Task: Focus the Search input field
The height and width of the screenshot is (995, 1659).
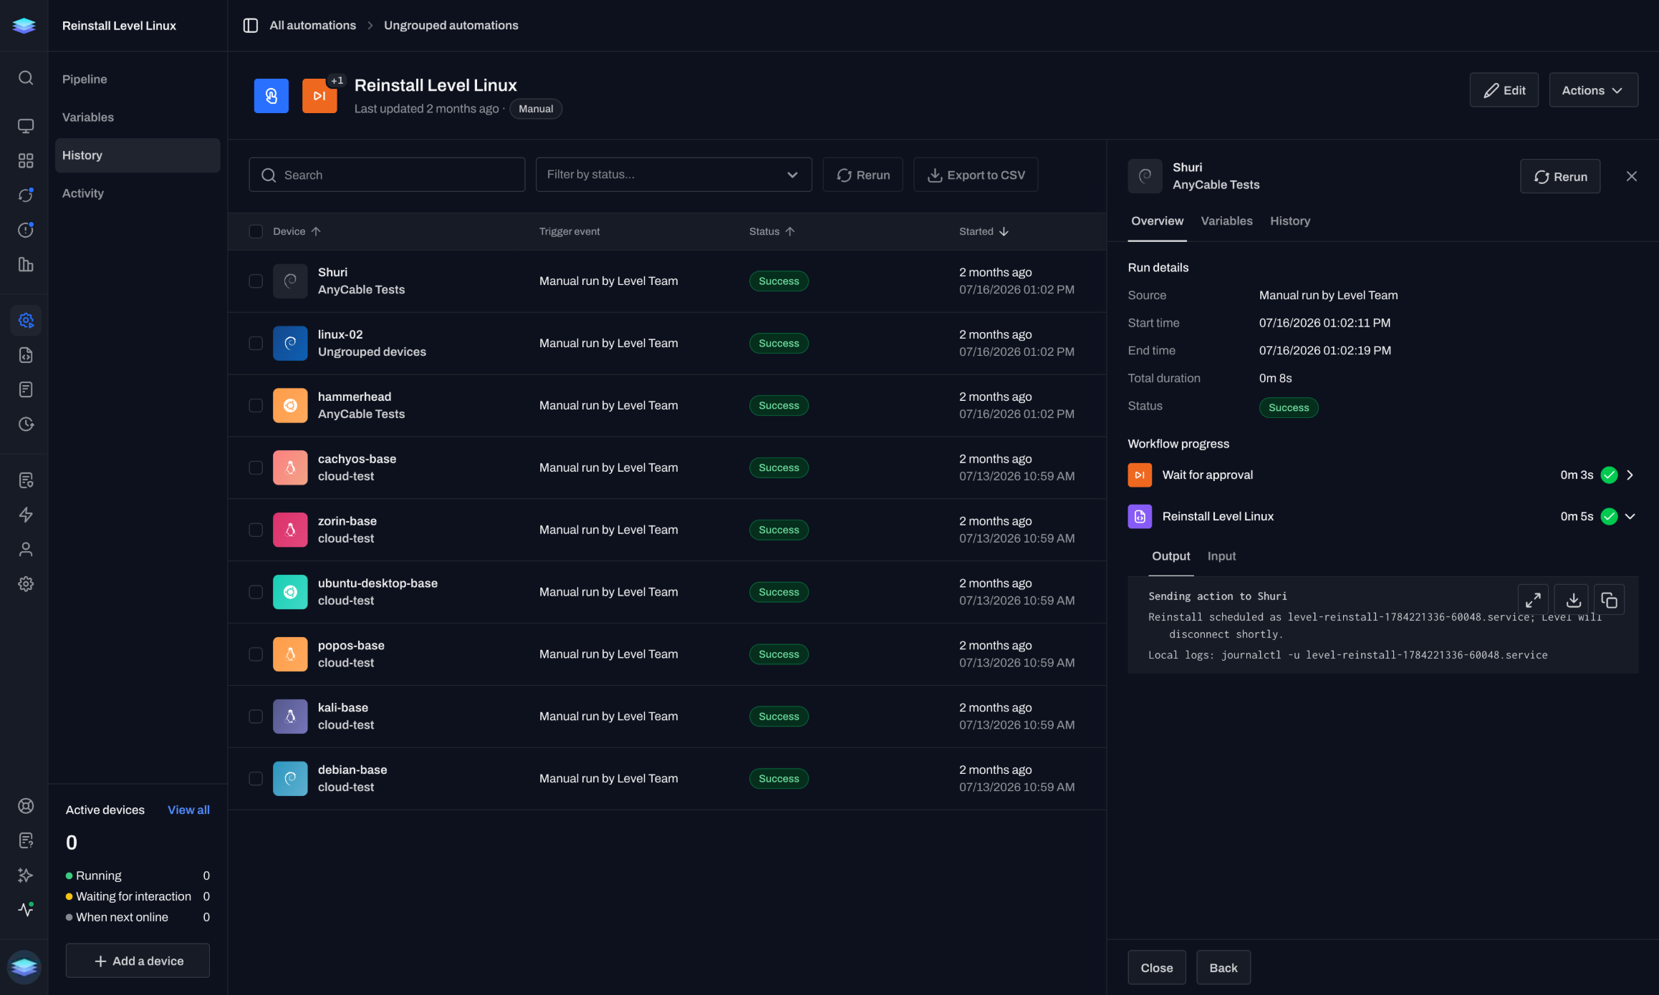Action: coord(387,175)
